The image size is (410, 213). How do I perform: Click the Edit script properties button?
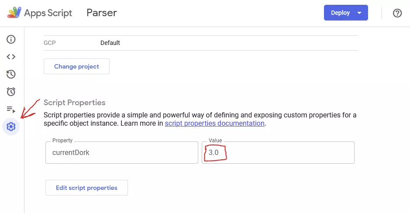tap(86, 188)
